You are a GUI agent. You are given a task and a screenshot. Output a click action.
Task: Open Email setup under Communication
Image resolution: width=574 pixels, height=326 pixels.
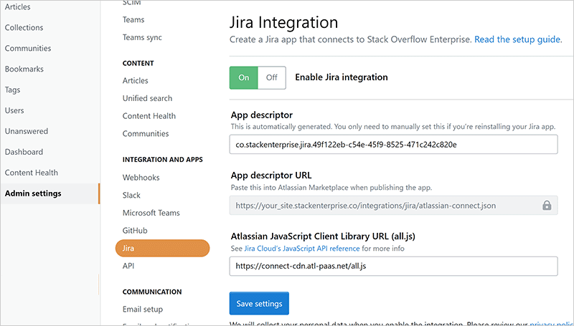143,310
